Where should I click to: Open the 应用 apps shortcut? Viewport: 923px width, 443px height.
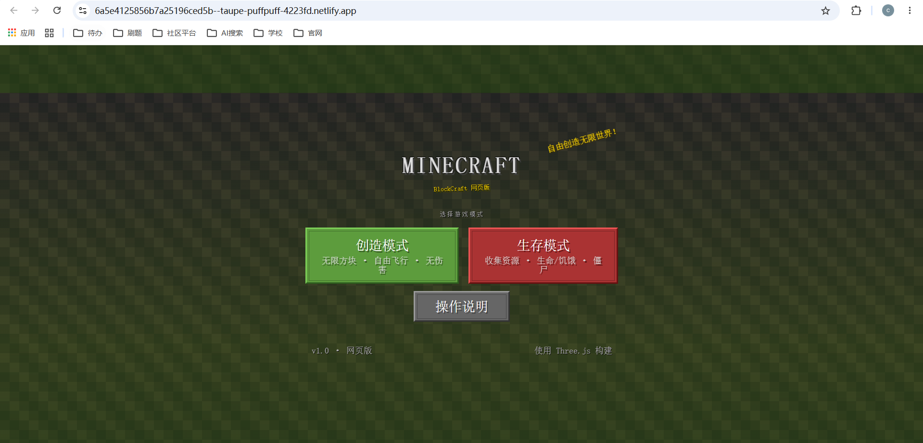22,33
